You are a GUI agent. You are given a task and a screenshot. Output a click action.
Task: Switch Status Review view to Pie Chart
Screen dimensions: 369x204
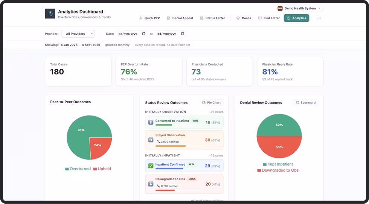[x=211, y=103]
